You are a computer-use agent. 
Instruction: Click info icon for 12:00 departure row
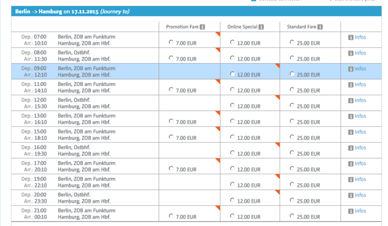[351, 100]
